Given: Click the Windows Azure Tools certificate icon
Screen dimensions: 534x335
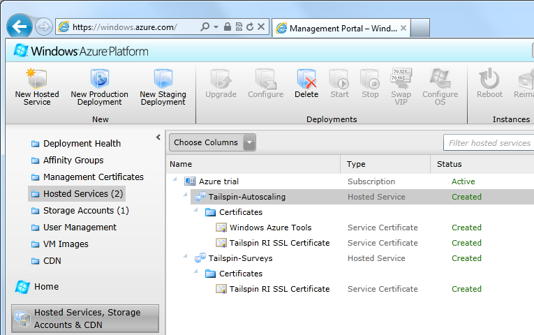Looking at the screenshot, I should [x=221, y=228].
